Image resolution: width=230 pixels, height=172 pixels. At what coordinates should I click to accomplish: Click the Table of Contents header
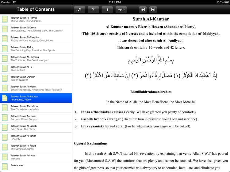pyautogui.click(x=36, y=9)
